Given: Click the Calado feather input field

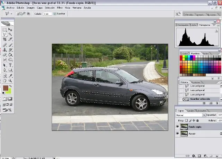Looking at the screenshot, I should pos(48,14).
